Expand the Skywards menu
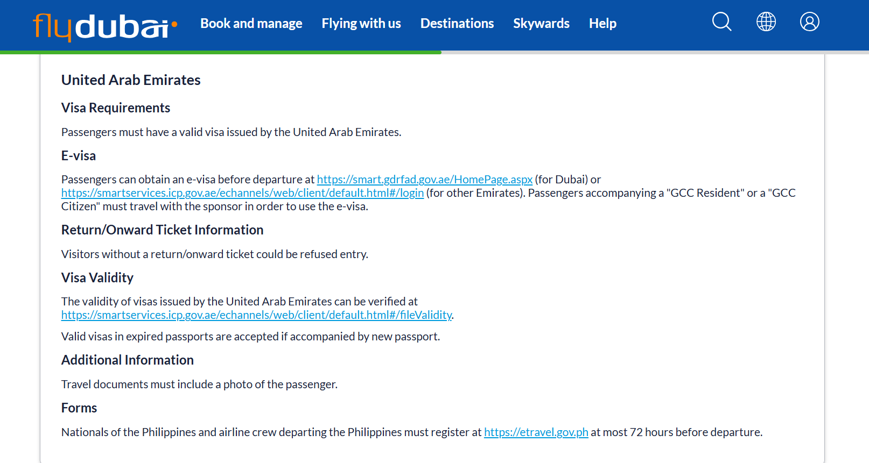Screen dimensions: 869x463 tap(541, 24)
